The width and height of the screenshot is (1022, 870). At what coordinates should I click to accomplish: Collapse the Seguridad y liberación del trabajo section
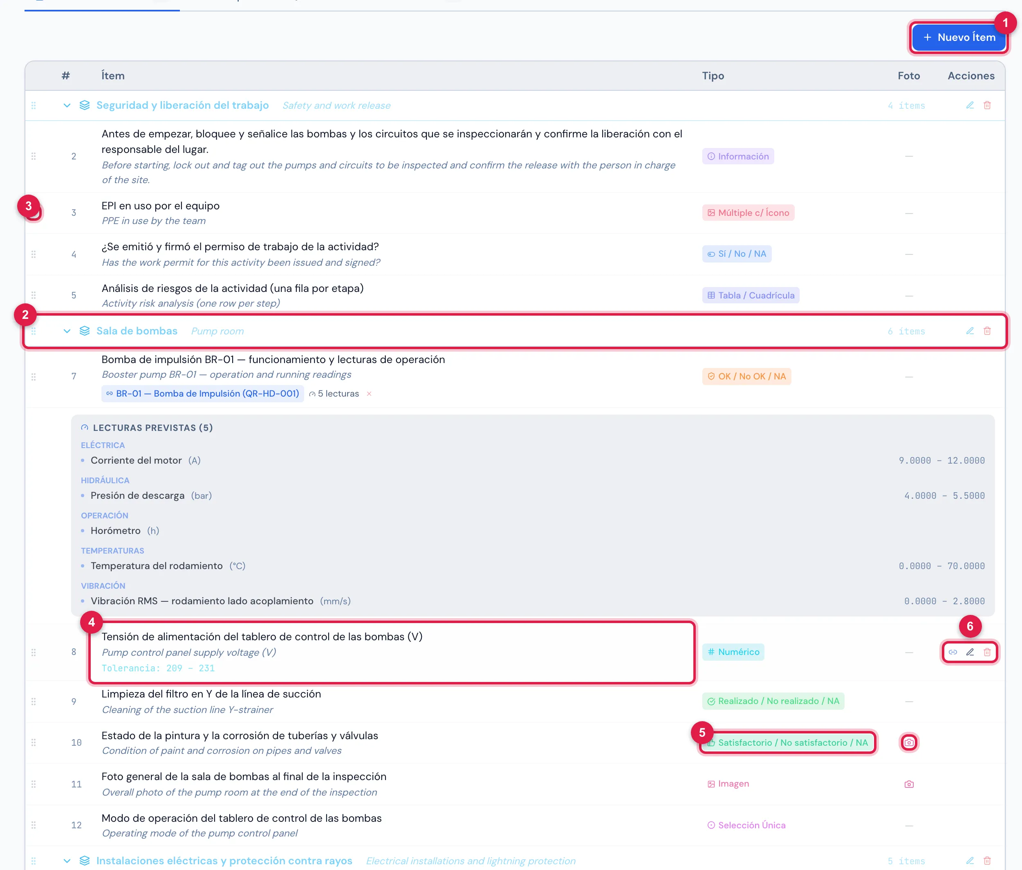67,105
